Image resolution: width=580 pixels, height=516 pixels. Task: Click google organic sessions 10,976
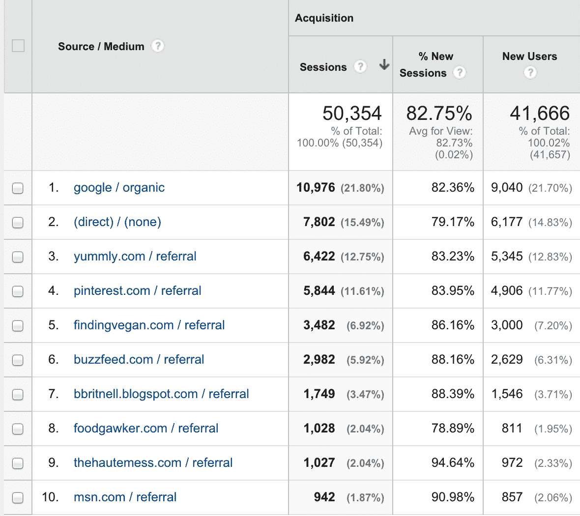[x=316, y=188]
